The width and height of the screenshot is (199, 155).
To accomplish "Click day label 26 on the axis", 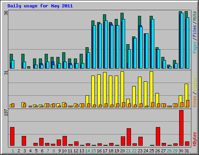I will tap(157, 151).
